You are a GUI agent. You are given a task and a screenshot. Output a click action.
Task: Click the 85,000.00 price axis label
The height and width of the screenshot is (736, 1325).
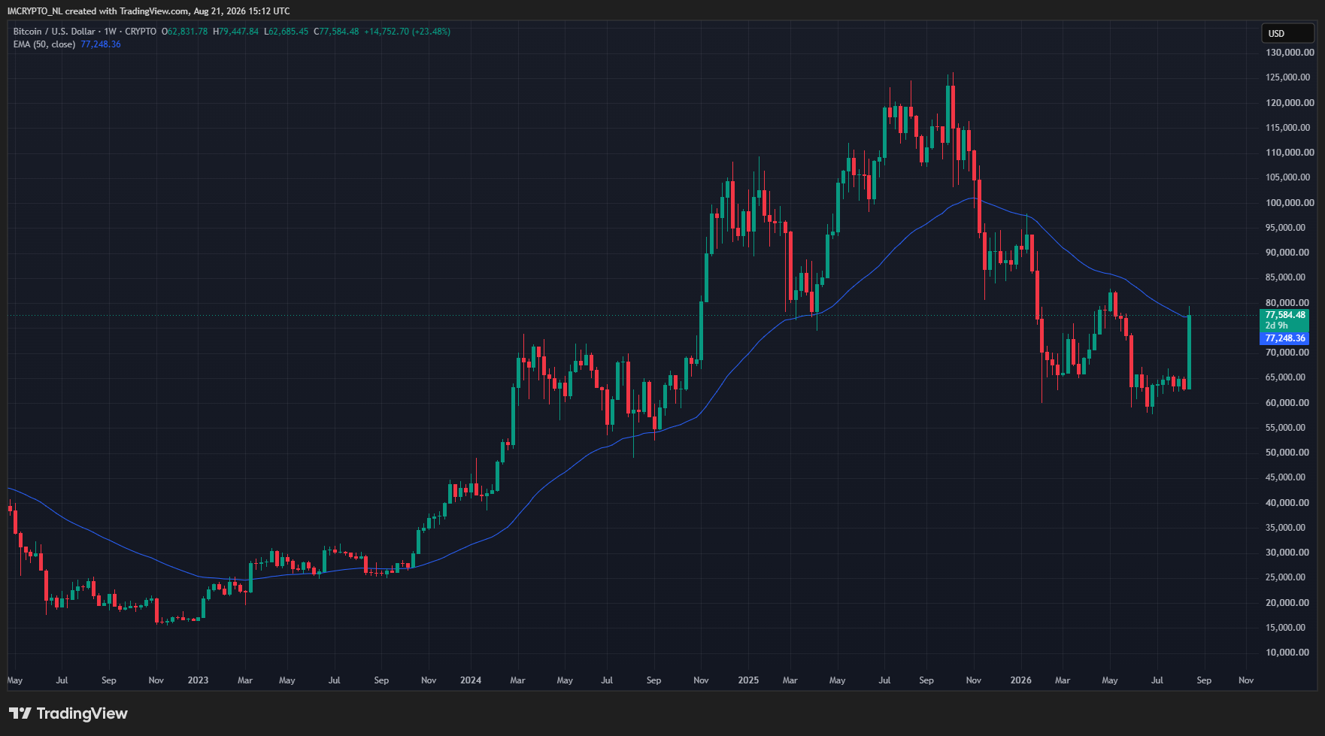[x=1287, y=277]
